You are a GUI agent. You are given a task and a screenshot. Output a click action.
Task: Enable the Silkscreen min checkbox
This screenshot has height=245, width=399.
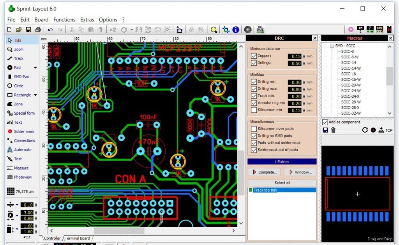point(254,110)
